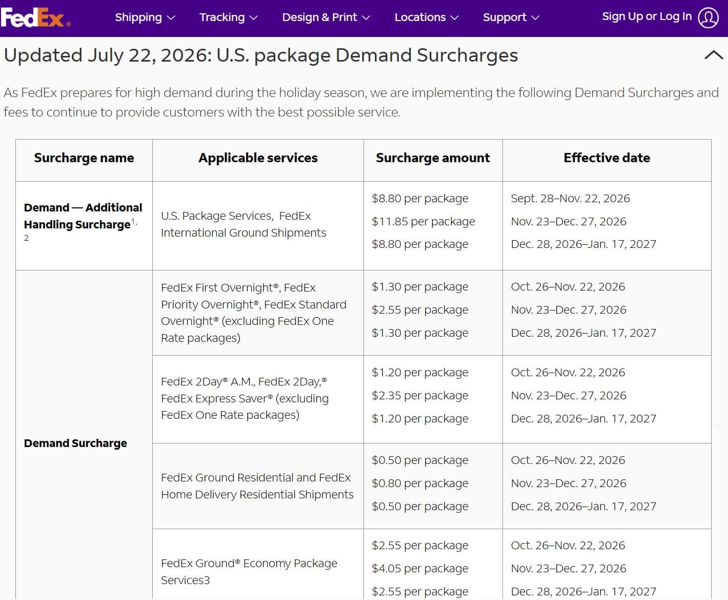Open the Shipping menu
728x600 pixels.
pos(145,17)
